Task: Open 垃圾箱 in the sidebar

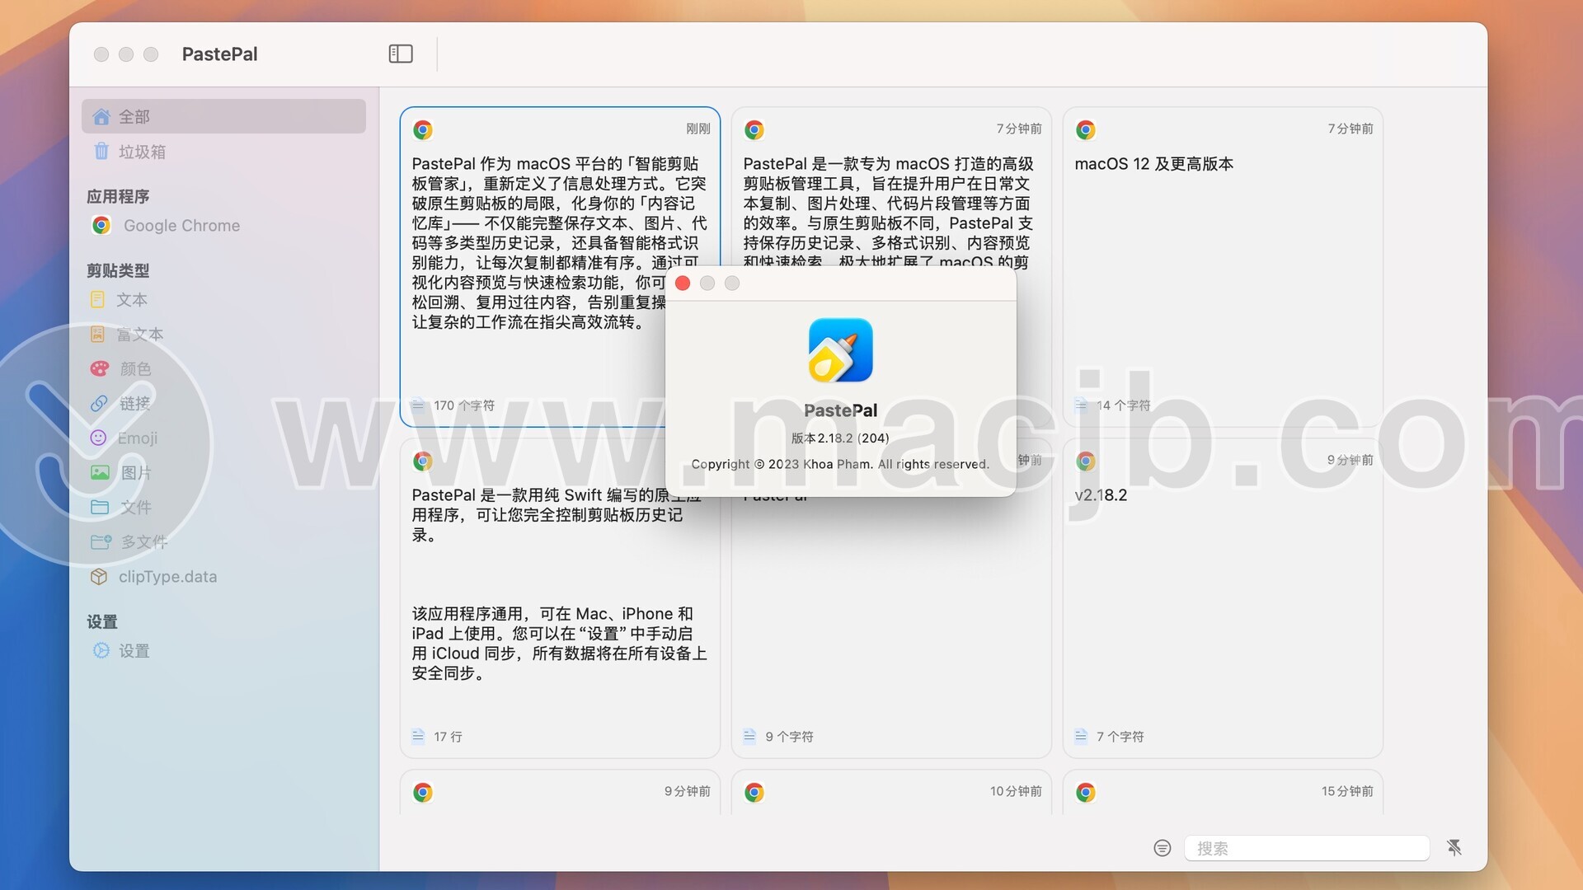Action: pos(223,152)
